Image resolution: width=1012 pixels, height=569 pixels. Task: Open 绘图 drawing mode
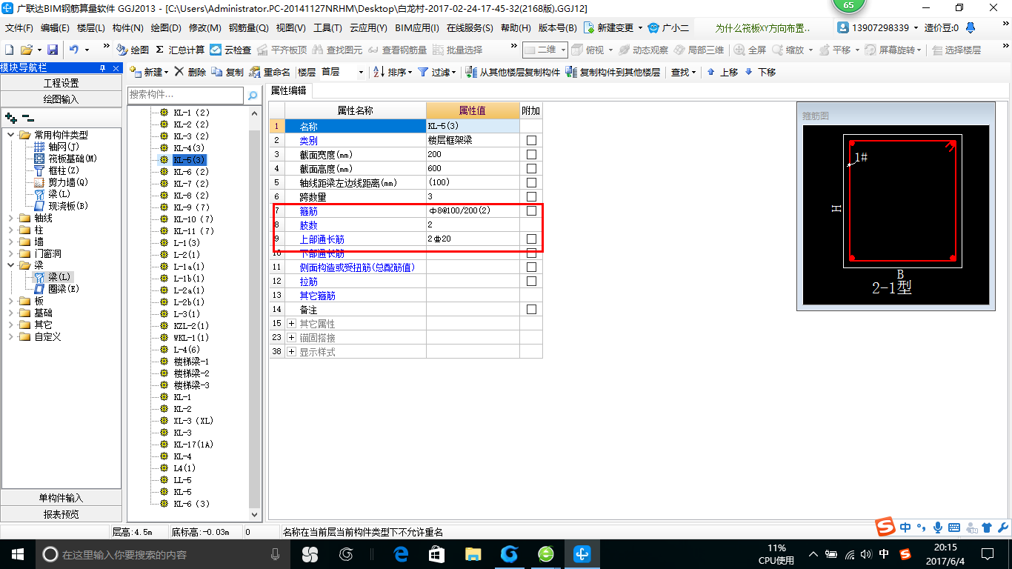pyautogui.click(x=133, y=50)
